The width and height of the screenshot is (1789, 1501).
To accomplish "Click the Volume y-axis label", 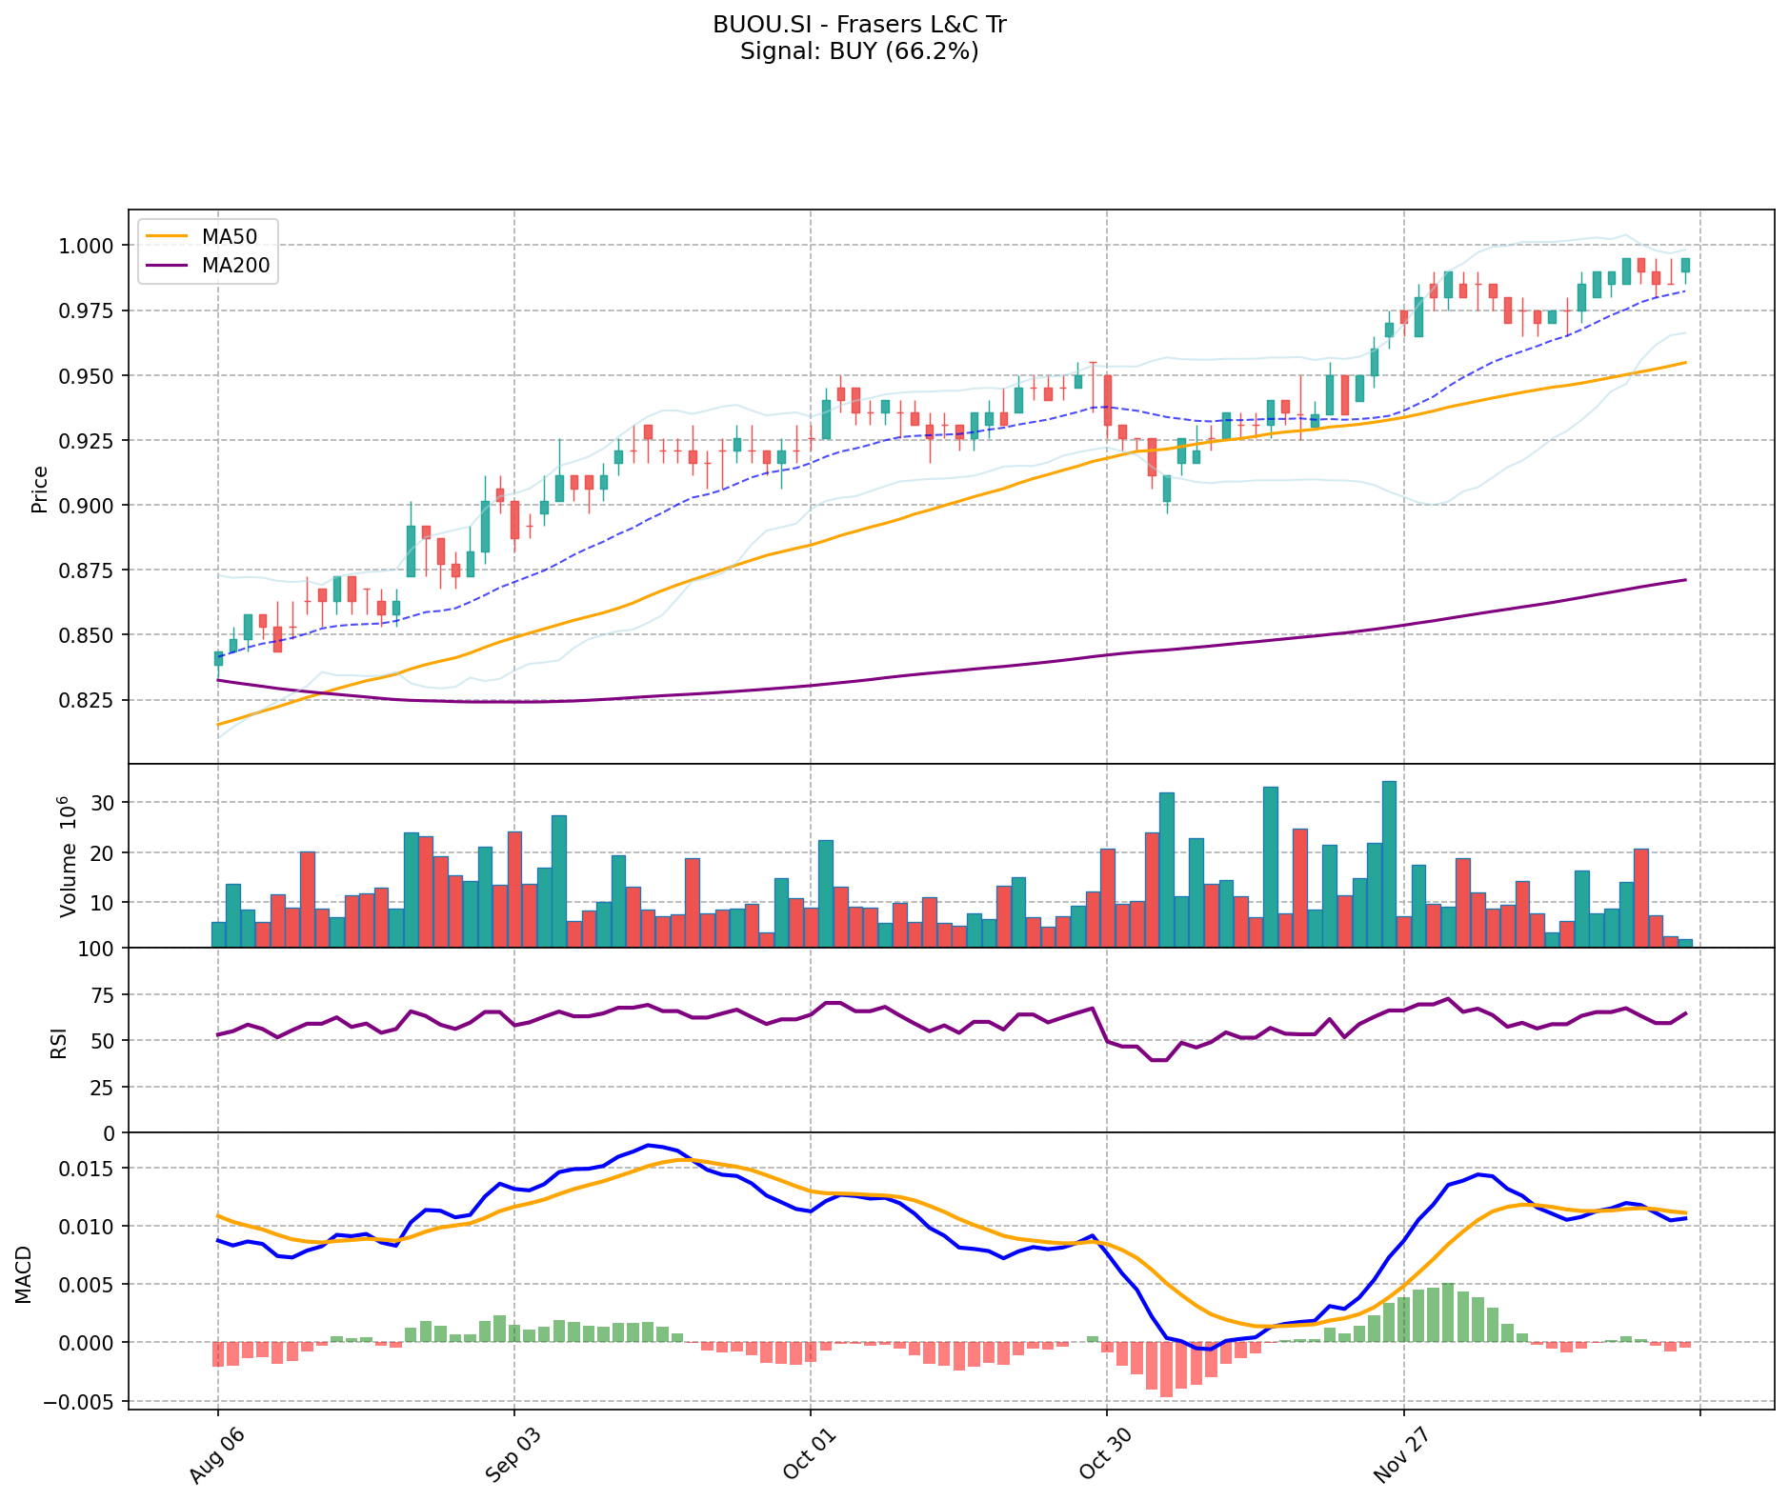I will tap(69, 855).
